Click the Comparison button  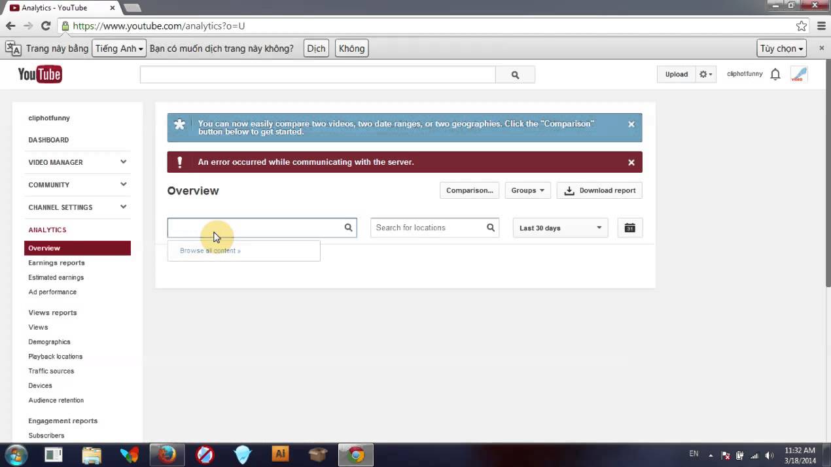coord(469,190)
